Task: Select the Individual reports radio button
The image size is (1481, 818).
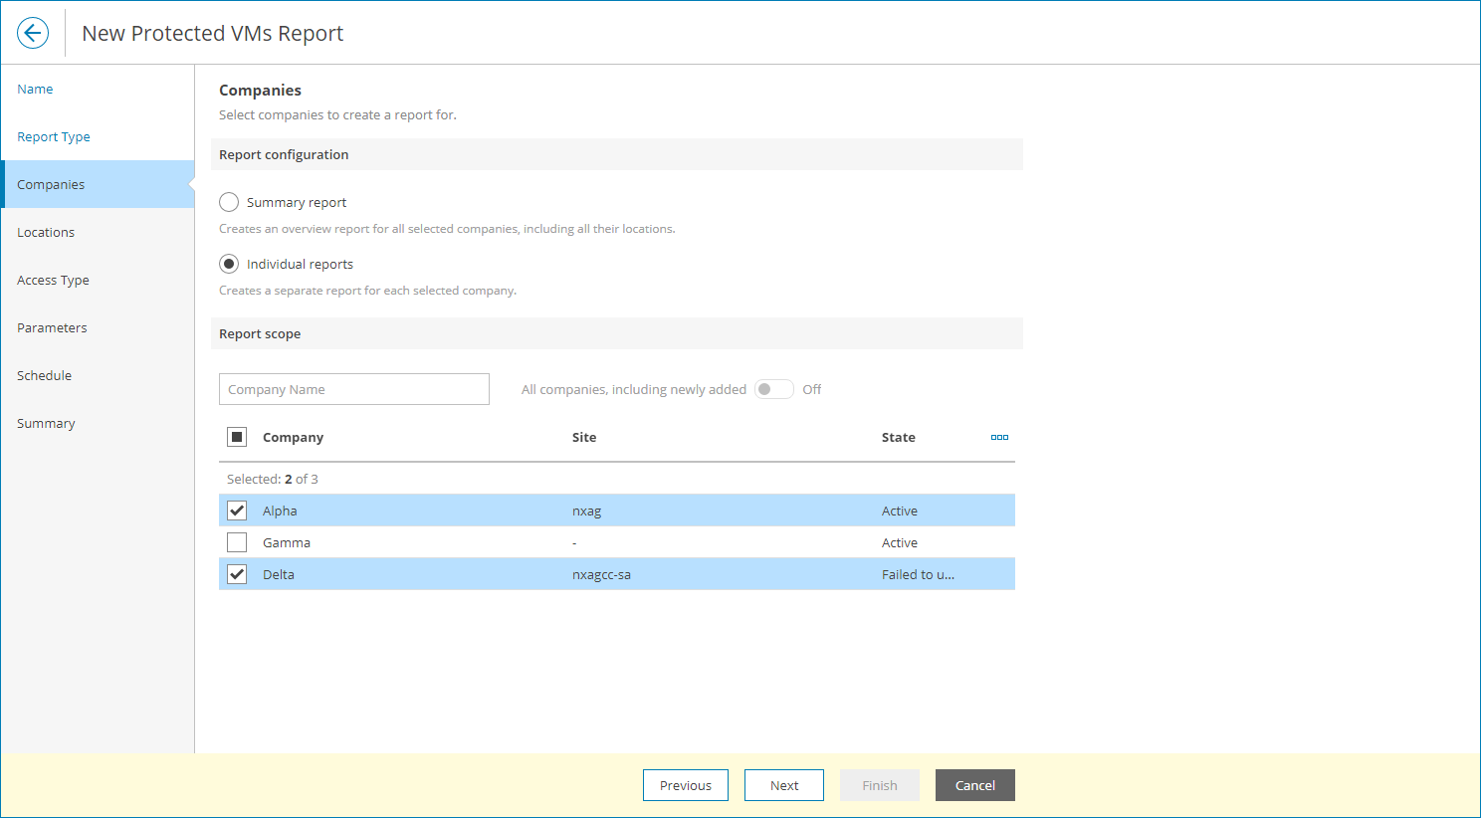Action: pyautogui.click(x=229, y=264)
